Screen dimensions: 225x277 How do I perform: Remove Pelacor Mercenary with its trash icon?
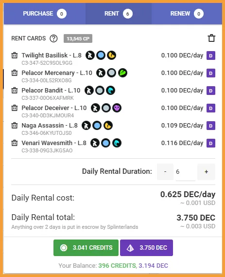[15, 73]
